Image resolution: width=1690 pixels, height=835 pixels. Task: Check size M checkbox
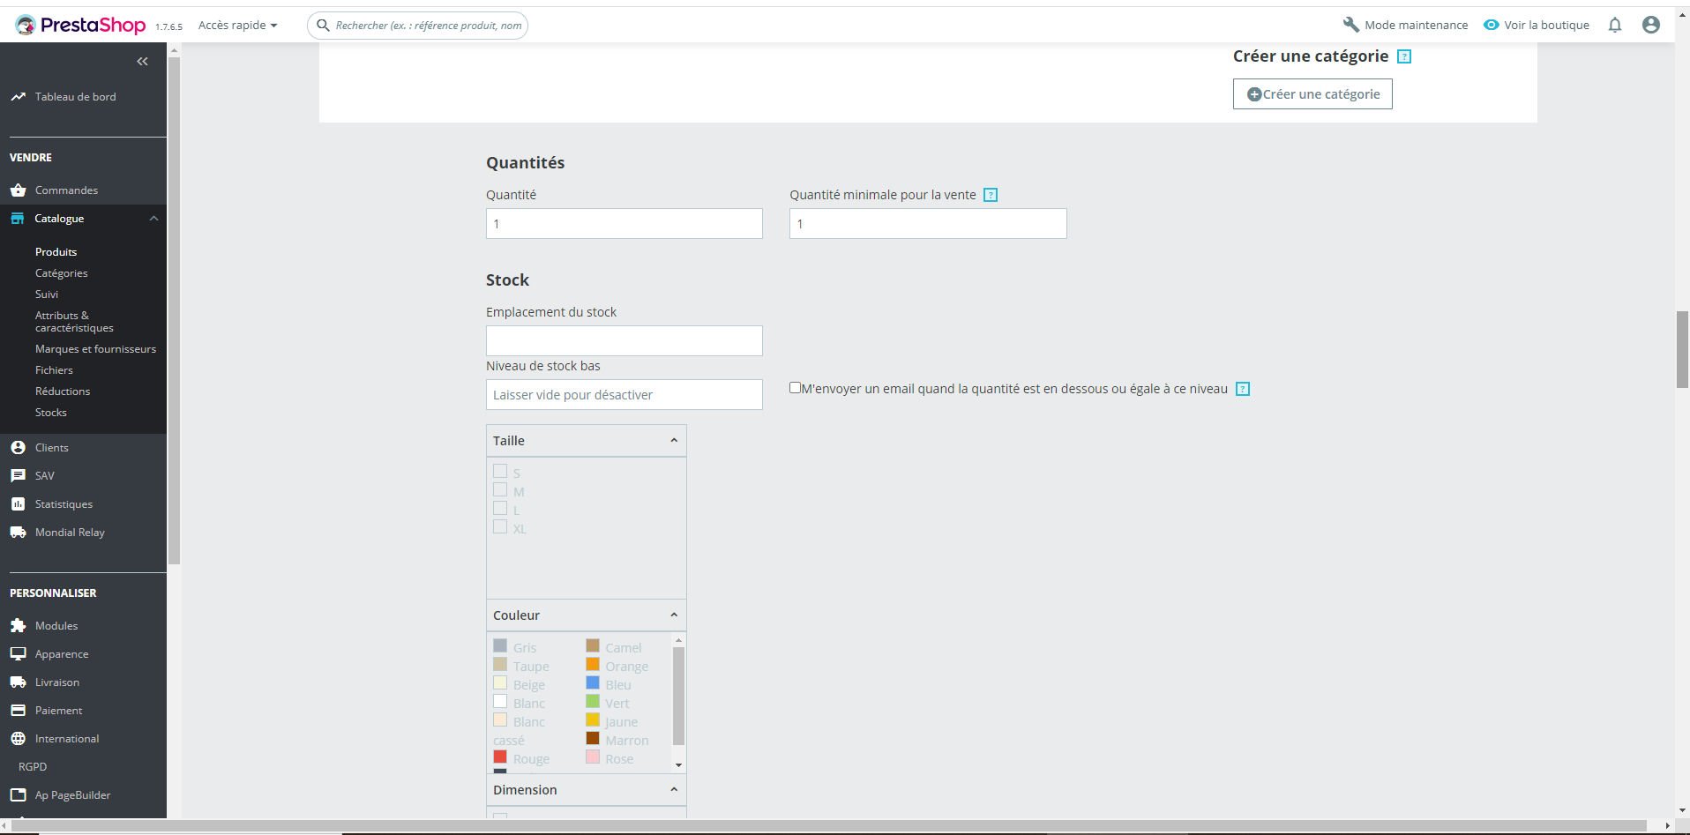click(x=500, y=489)
